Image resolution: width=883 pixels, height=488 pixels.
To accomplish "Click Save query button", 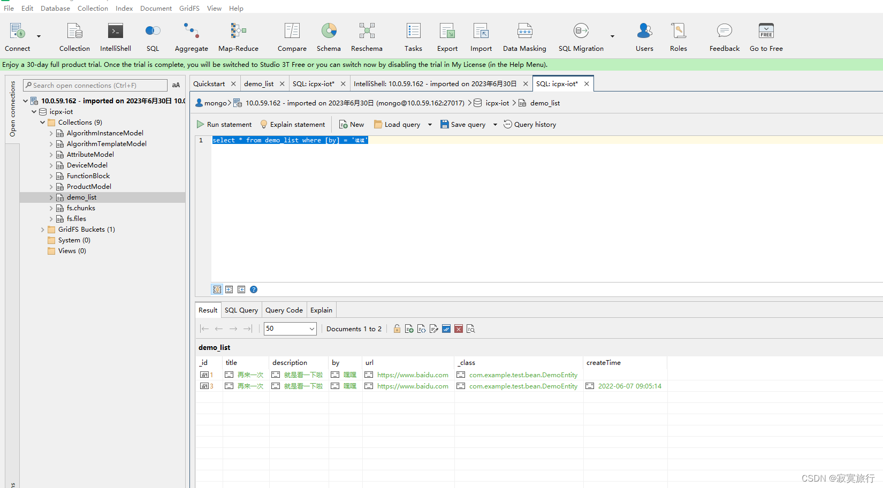I will (463, 125).
